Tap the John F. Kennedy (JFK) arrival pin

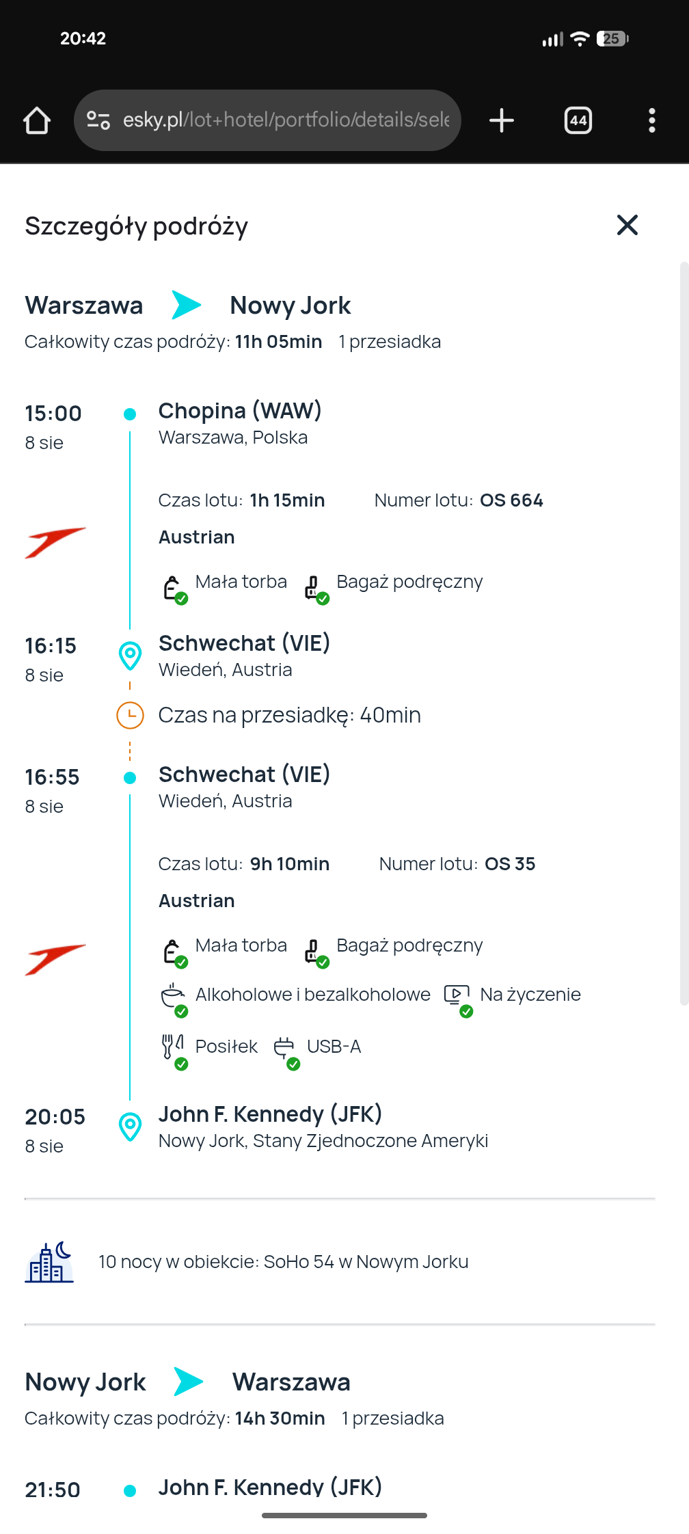(x=130, y=1127)
